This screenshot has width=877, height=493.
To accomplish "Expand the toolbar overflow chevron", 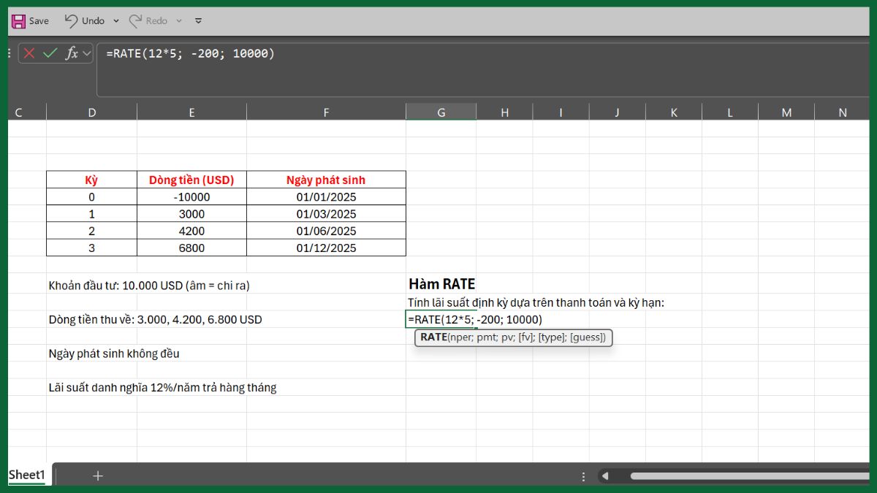I will tap(198, 20).
